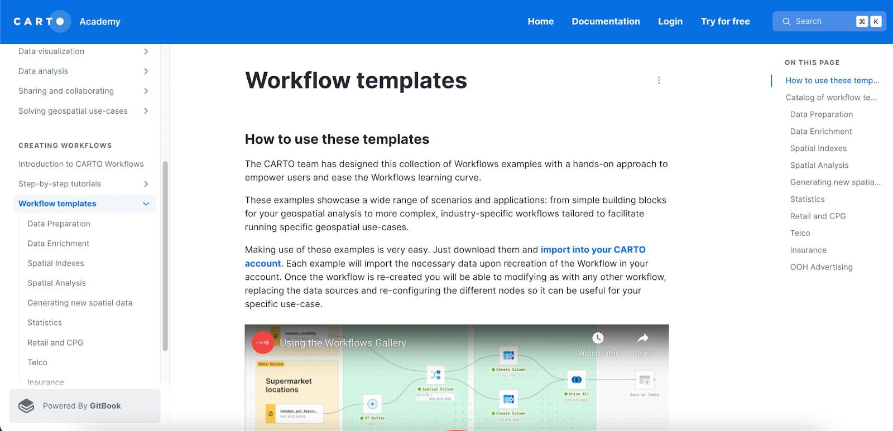Click the search magnifier icon

point(786,21)
